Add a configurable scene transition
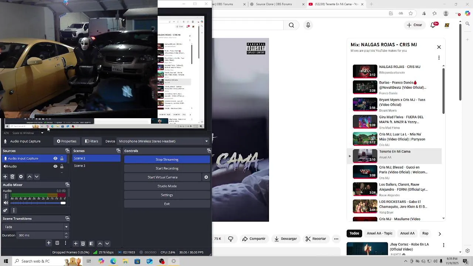This screenshot has height=266, width=473. (48, 243)
